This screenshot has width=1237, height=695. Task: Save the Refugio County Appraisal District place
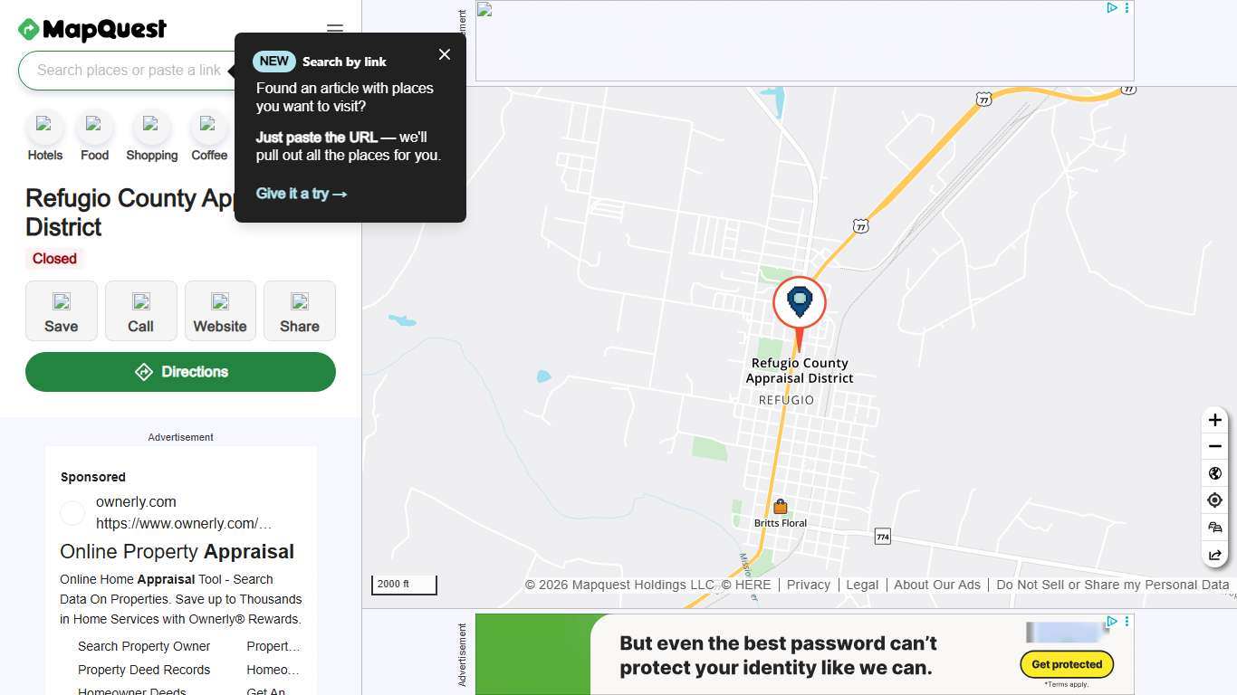tap(62, 311)
